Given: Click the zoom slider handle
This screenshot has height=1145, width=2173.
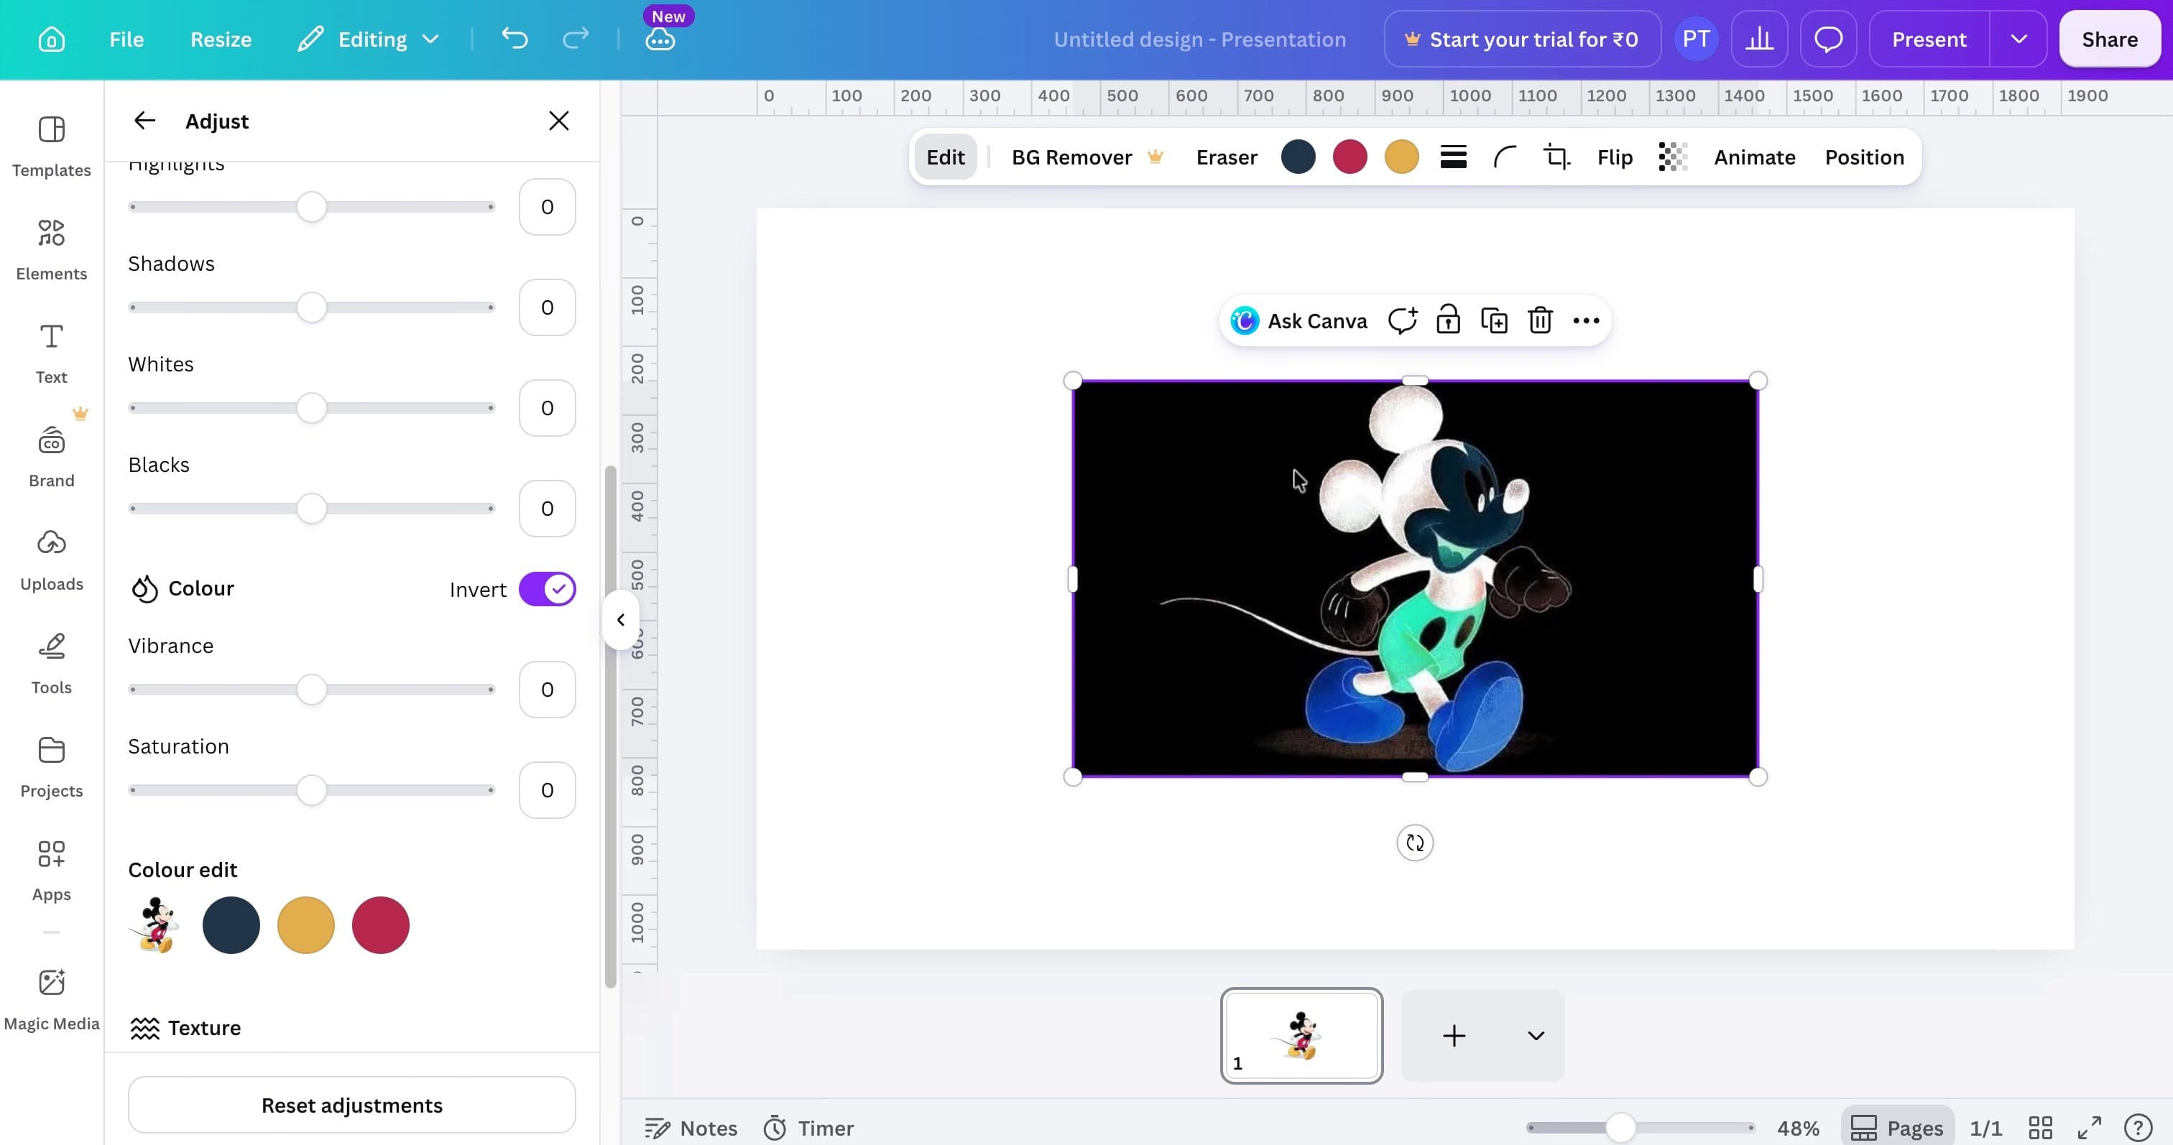Looking at the screenshot, I should click(1620, 1127).
